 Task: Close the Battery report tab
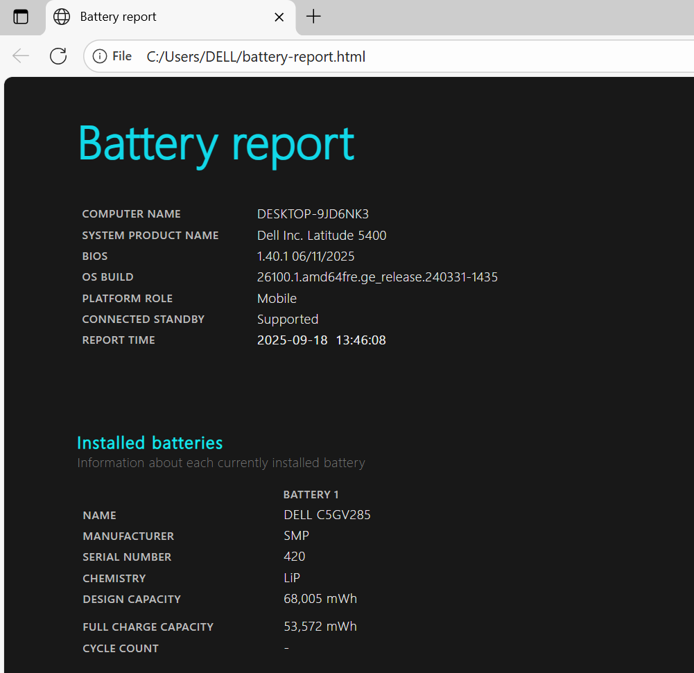(279, 17)
